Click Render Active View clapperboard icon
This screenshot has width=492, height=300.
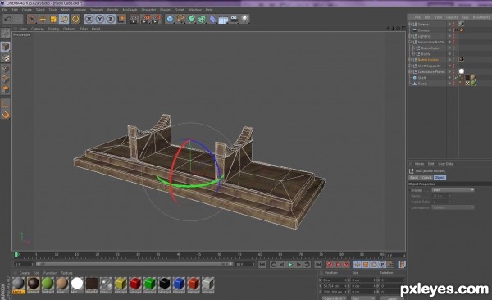point(134,19)
